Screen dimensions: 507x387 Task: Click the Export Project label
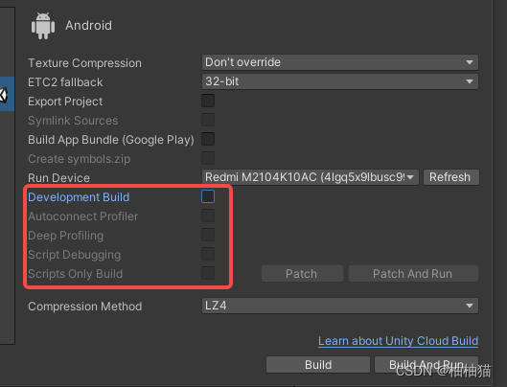click(65, 102)
